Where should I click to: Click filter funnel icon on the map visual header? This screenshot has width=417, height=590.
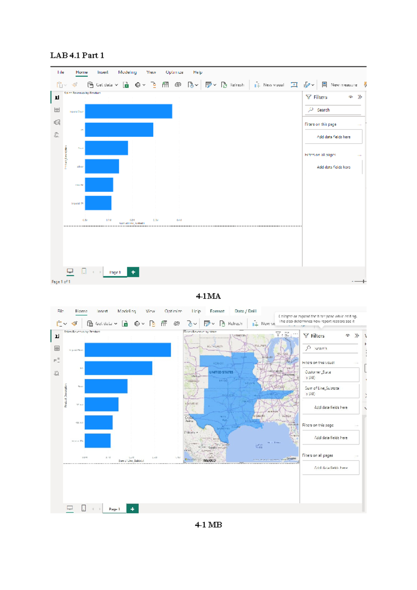point(278,334)
